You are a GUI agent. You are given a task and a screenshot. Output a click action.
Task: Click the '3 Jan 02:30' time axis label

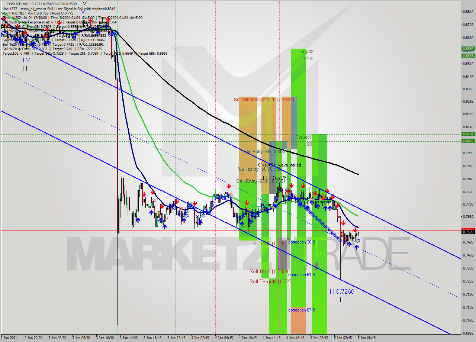point(57,338)
